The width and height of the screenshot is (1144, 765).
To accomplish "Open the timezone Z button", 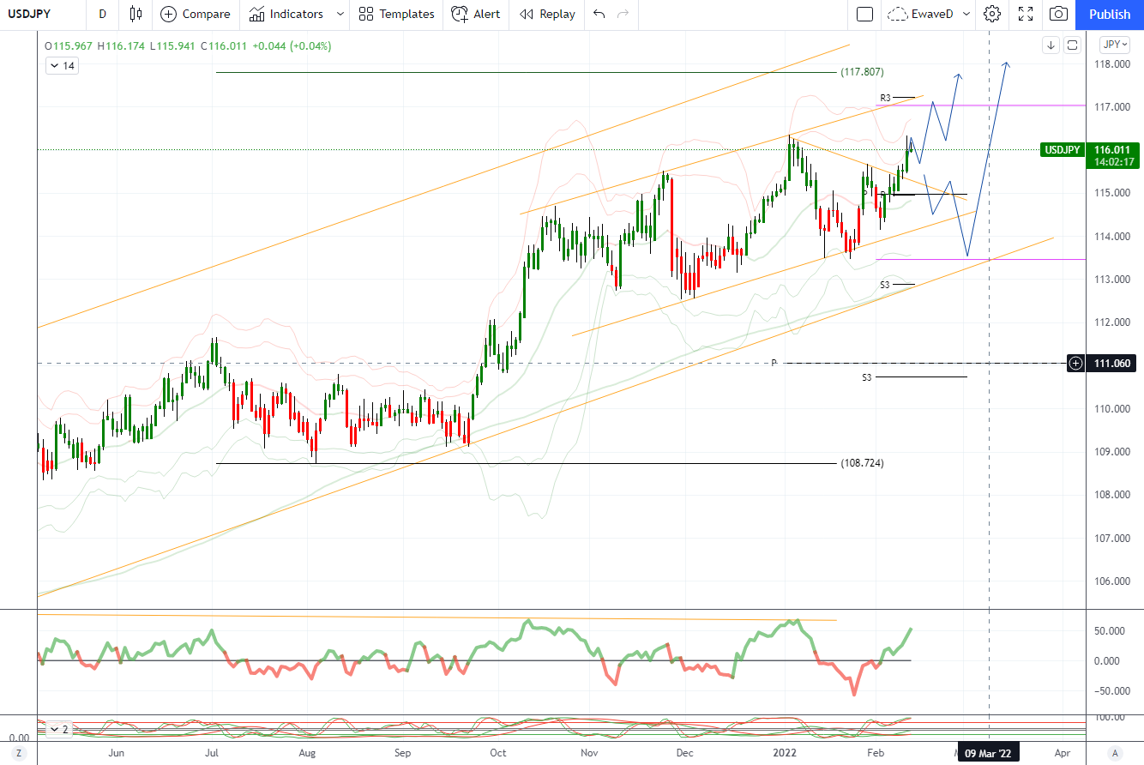I will click(19, 753).
